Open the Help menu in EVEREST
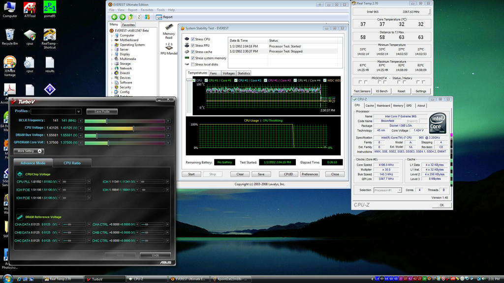Viewport: 504px width, 283px height. [172, 10]
